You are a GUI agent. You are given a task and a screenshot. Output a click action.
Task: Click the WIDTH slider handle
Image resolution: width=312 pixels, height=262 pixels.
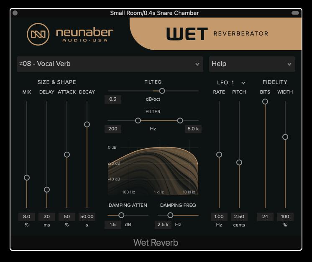[285, 137]
